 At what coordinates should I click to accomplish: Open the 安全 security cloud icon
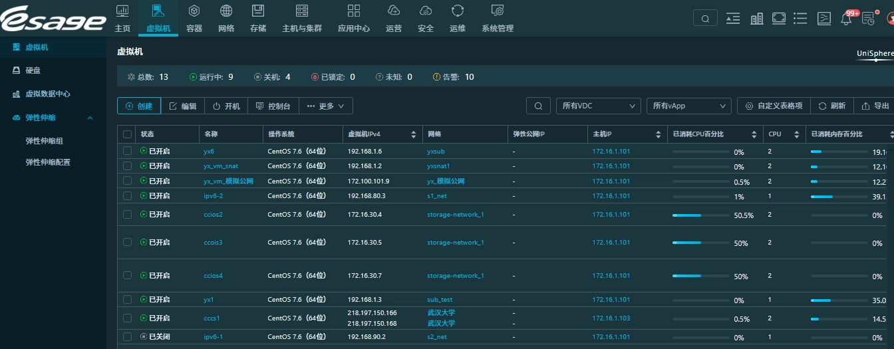pos(426,11)
